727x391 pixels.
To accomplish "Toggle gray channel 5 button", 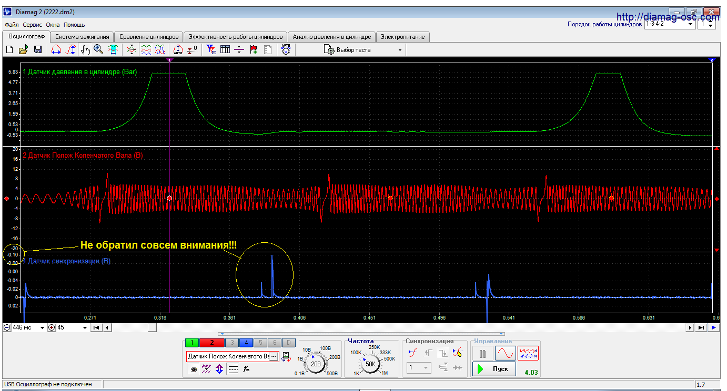I will (x=260, y=343).
